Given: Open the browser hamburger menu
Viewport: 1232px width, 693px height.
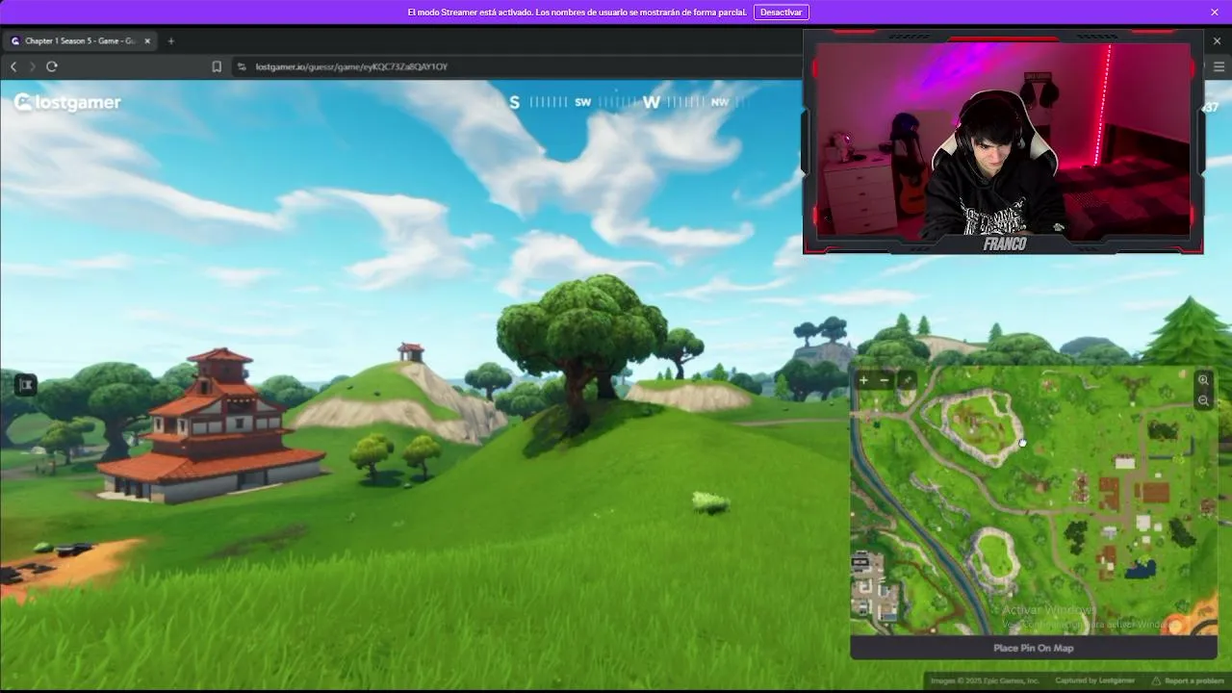Looking at the screenshot, I should coord(1219,66).
